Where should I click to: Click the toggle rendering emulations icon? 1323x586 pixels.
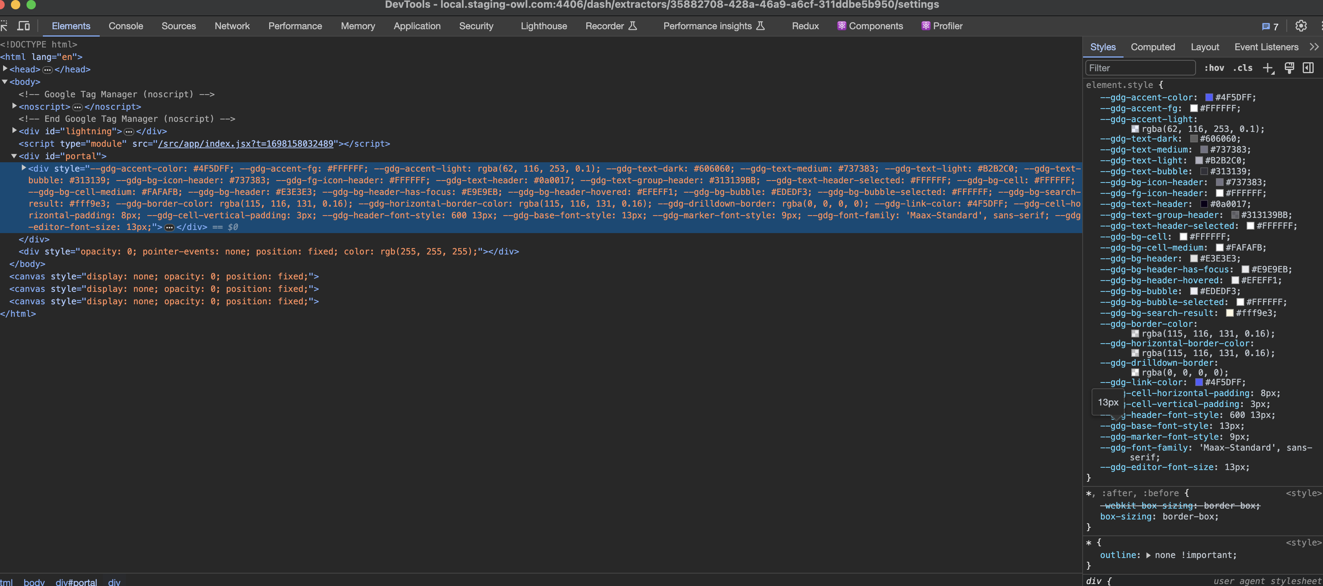(x=1289, y=68)
